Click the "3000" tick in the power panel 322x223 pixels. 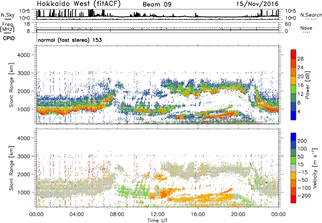pyautogui.click(x=24, y=73)
